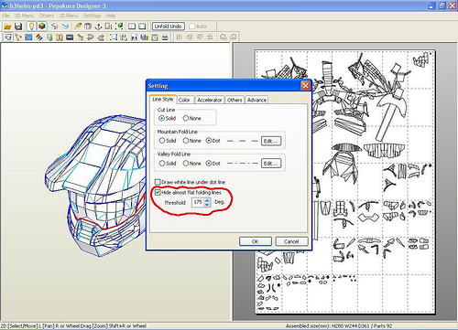Enable Draw white line under dot line
458x330 pixels.
pos(158,182)
